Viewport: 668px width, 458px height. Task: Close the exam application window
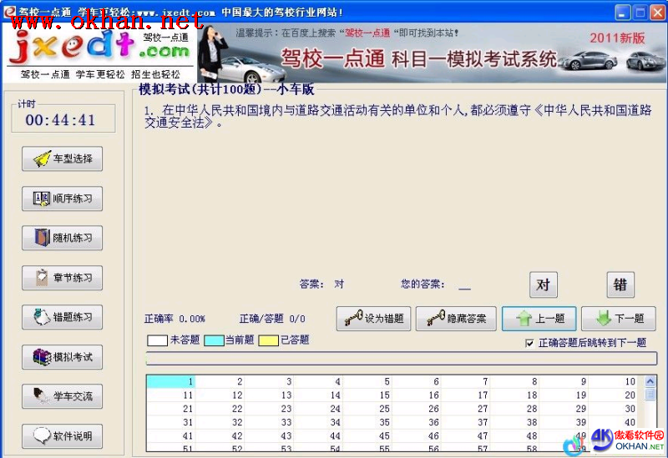tap(657, 13)
